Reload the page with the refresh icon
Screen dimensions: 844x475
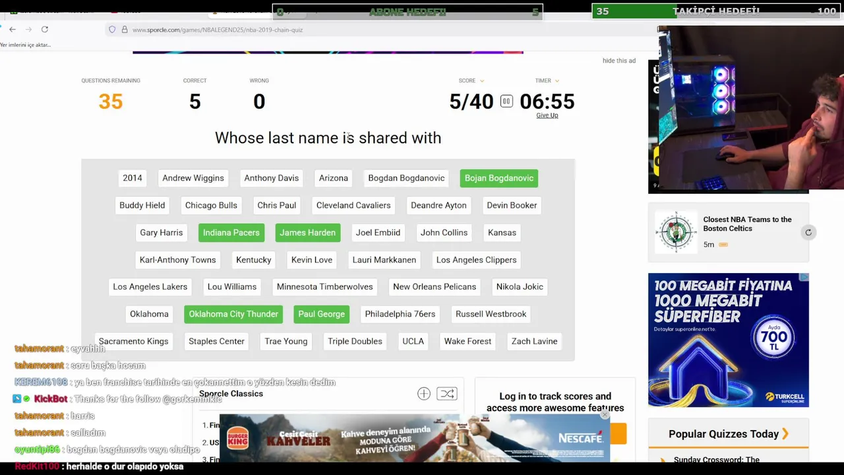point(45,29)
